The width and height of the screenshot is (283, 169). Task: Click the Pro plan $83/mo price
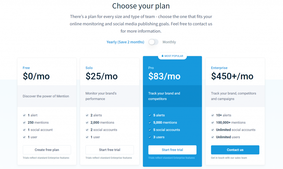(x=164, y=76)
